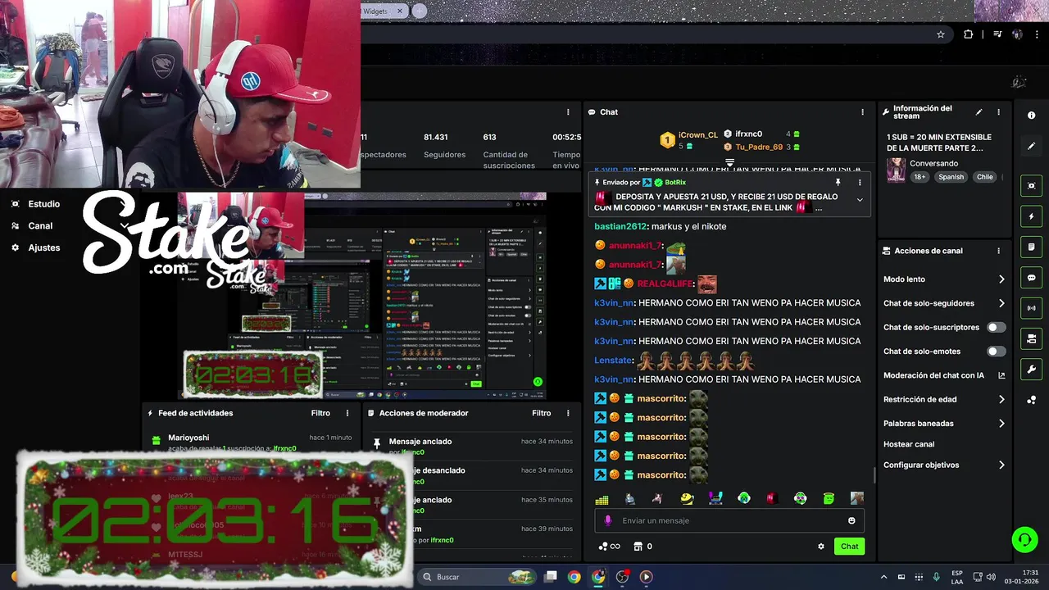Toggle the stream preview panel icon

(x=1031, y=186)
